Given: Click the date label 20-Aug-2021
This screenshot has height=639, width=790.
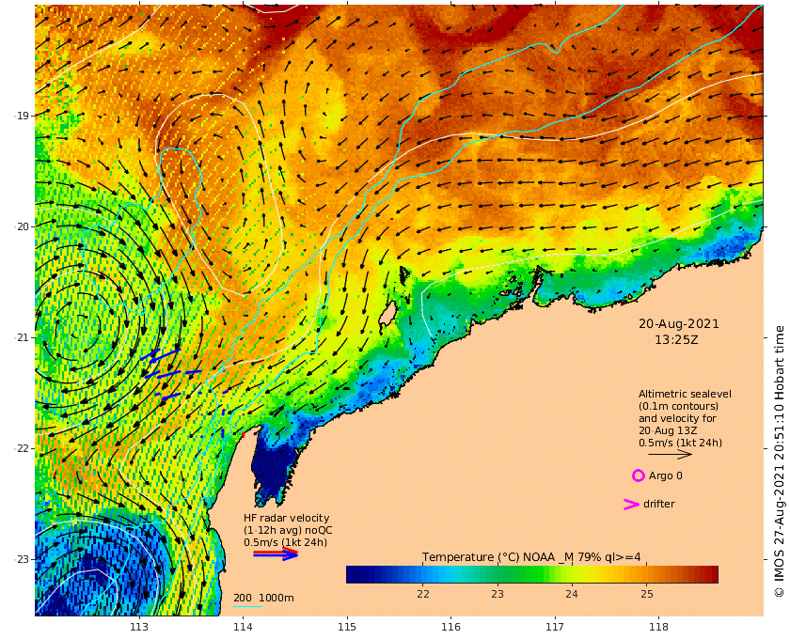Looking at the screenshot, I should [x=679, y=324].
